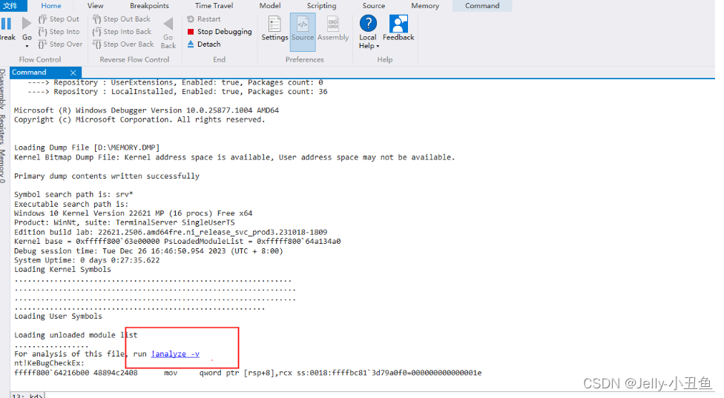Open the Scripting ribbon tab
This screenshot has width=724, height=398.
321,5
